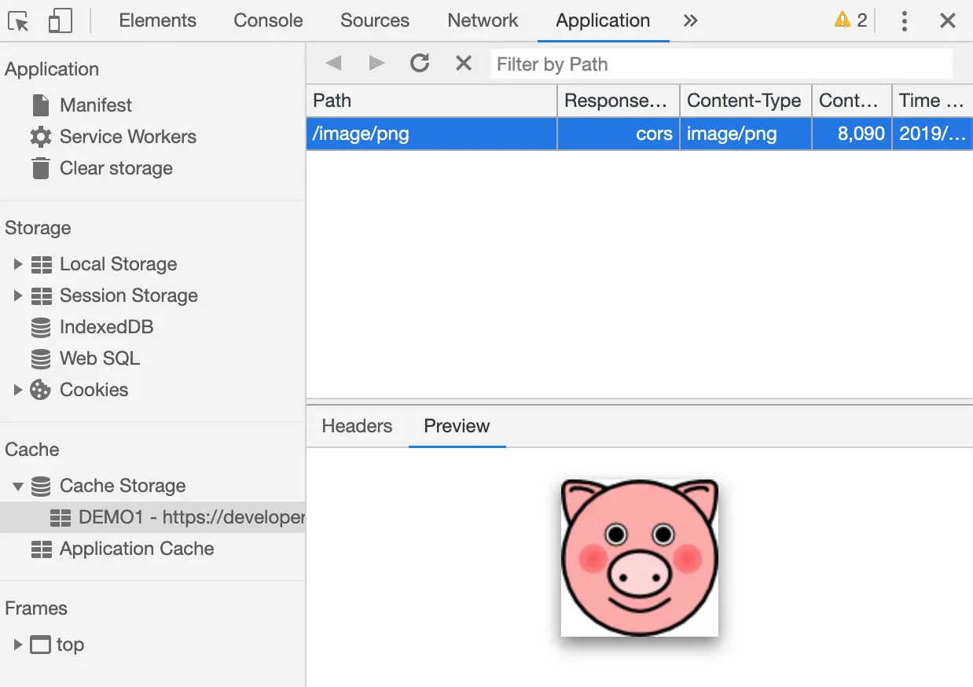Sort by the Content-Type column header
The width and height of the screenshot is (973, 687).
click(746, 101)
